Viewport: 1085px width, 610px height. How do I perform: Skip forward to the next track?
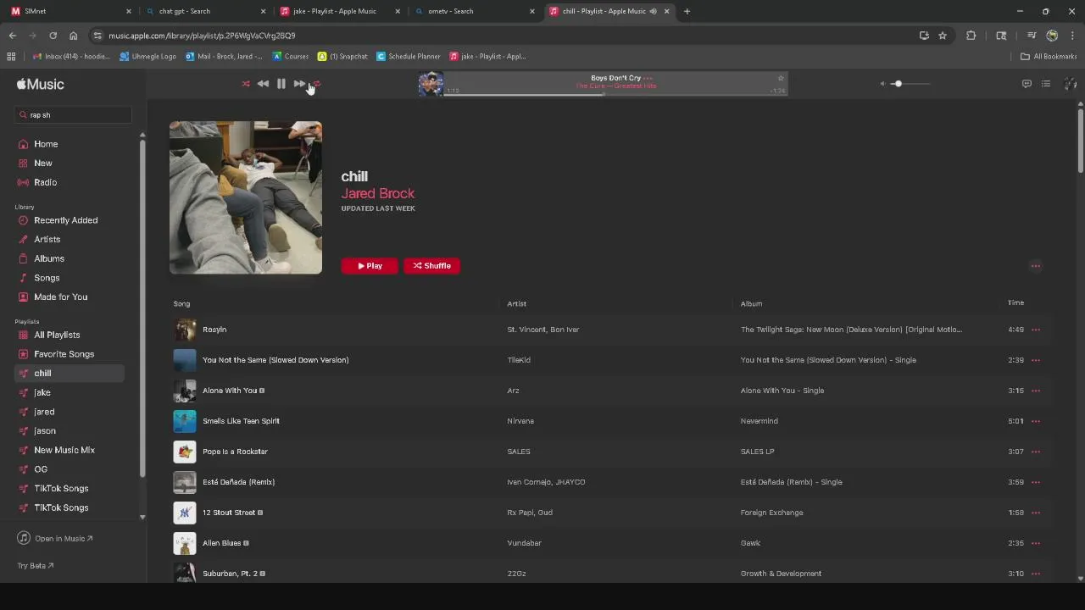tap(299, 84)
